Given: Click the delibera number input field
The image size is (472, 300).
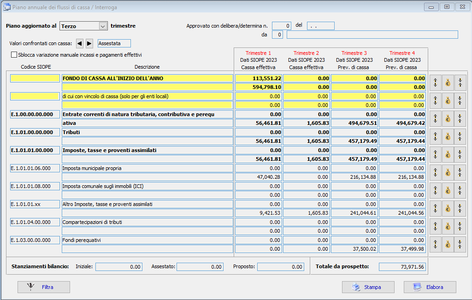Looking at the screenshot, I should (281, 26).
